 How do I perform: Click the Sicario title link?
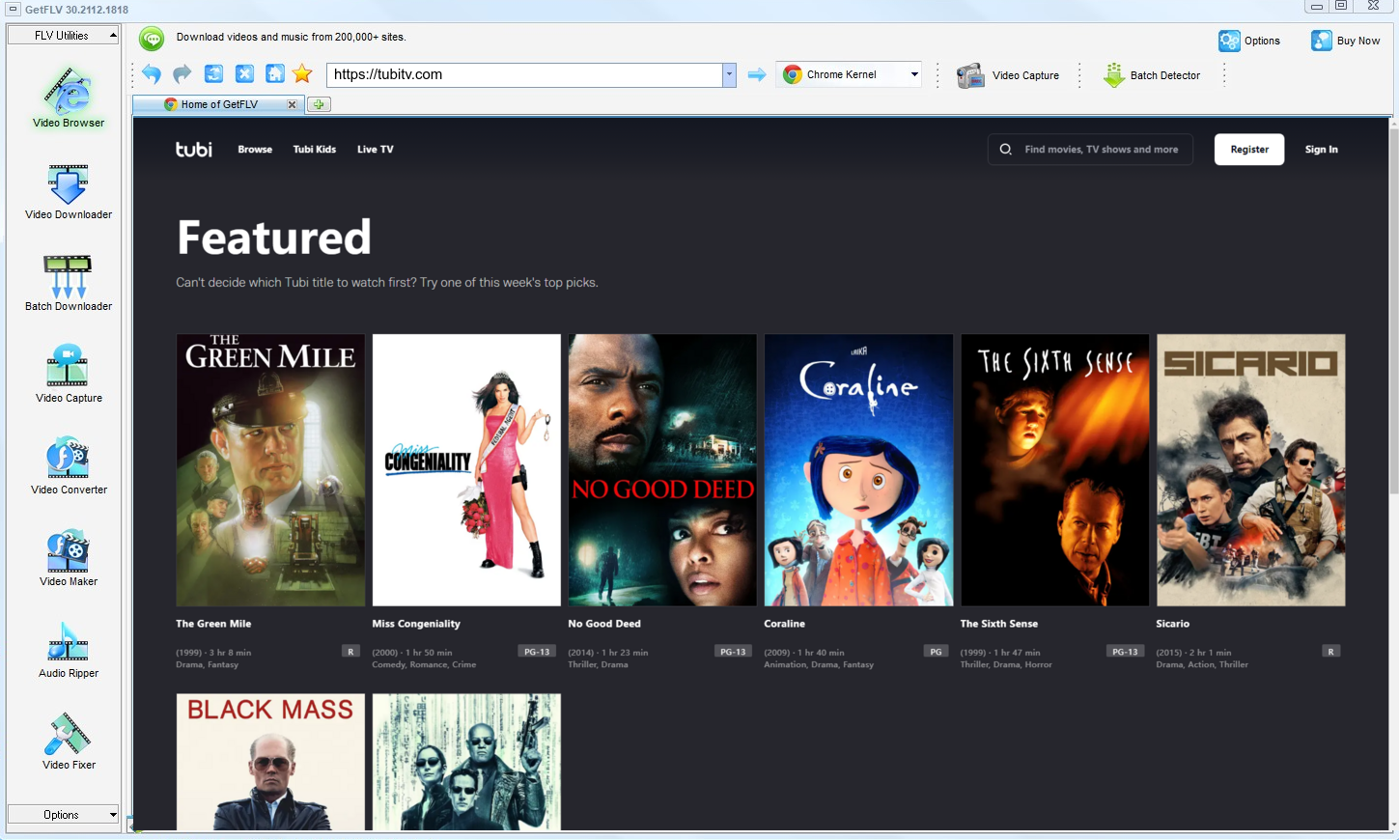1172,624
